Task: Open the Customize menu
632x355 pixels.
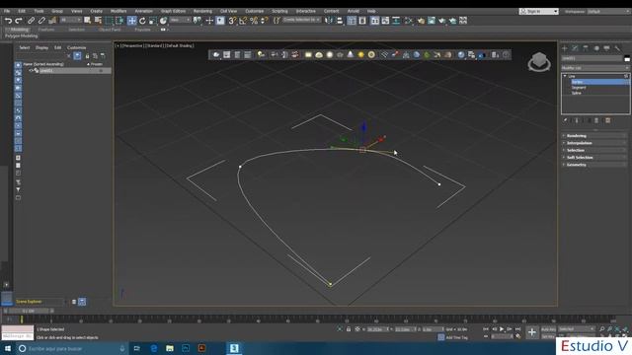Action: point(255,11)
